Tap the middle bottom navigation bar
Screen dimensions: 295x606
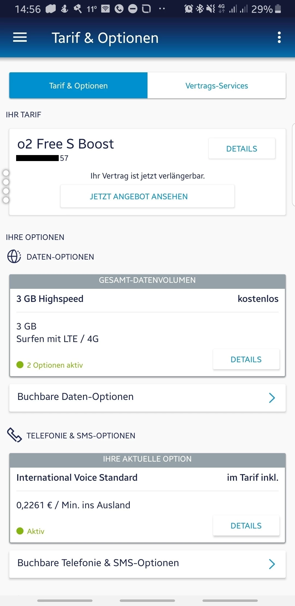click(x=147, y=601)
